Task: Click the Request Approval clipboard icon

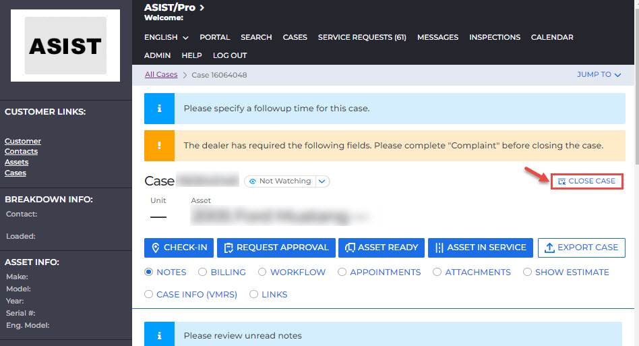Action: coord(229,248)
